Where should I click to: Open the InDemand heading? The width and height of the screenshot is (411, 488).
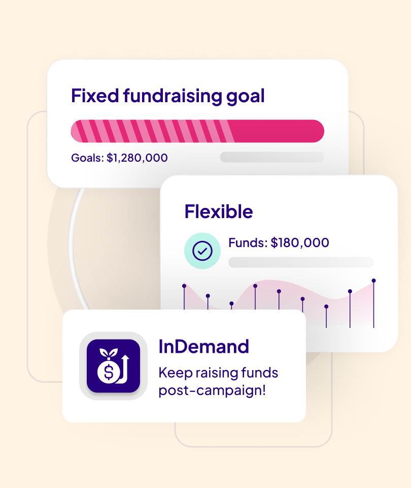pos(204,346)
